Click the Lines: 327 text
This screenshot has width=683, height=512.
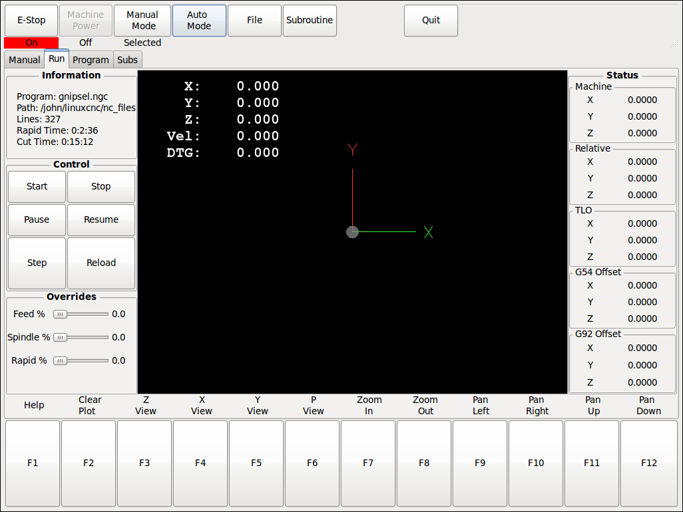coord(39,119)
